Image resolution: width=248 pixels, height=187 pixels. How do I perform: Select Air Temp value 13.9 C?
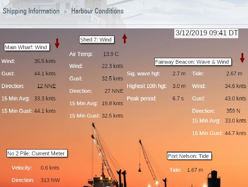111,54
